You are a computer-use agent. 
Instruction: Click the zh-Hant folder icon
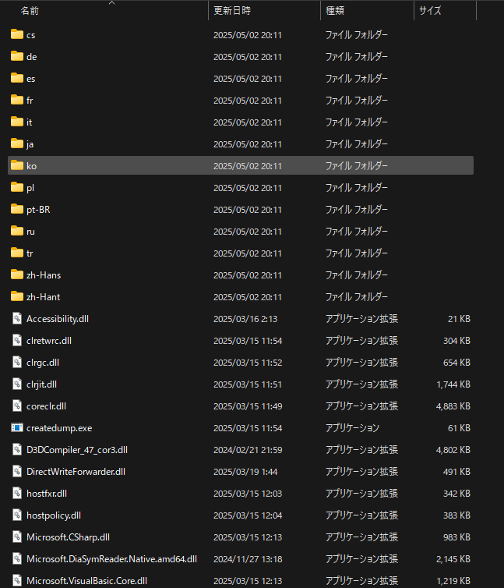tap(17, 296)
